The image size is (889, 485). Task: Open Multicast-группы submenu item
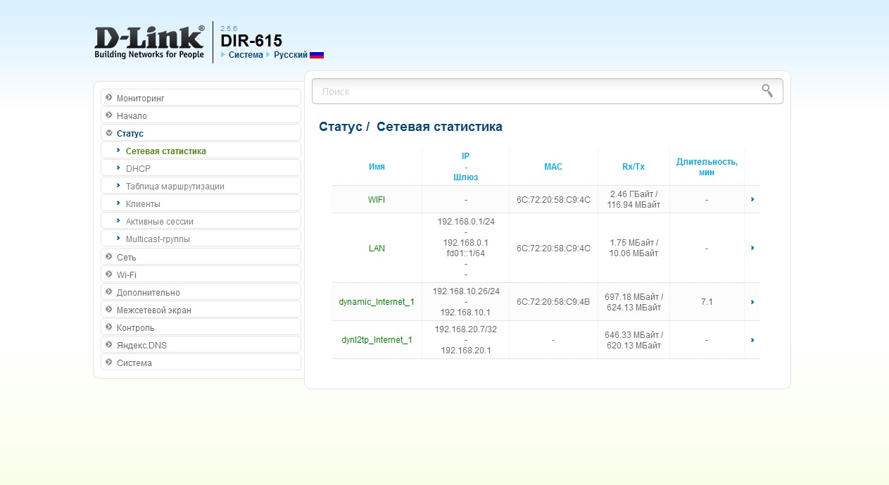point(201,239)
